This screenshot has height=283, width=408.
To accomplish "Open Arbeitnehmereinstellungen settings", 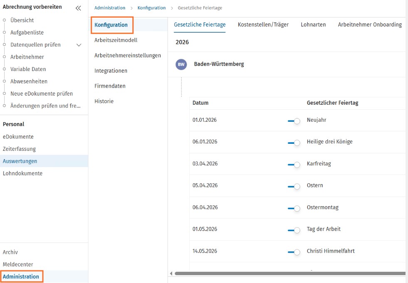I will point(128,55).
